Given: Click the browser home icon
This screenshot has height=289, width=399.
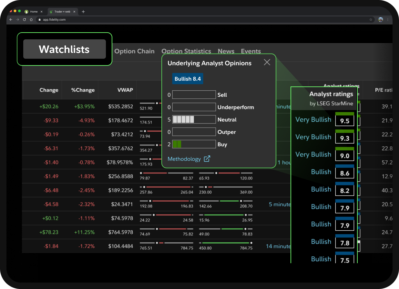Looking at the screenshot, I should 31,20.
